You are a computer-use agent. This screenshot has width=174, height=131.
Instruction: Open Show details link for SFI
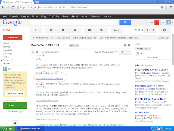click(x=153, y=57)
